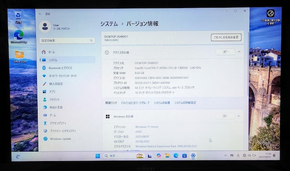
Task: Click the volume speaker tray icon
Action: [x=249, y=156]
